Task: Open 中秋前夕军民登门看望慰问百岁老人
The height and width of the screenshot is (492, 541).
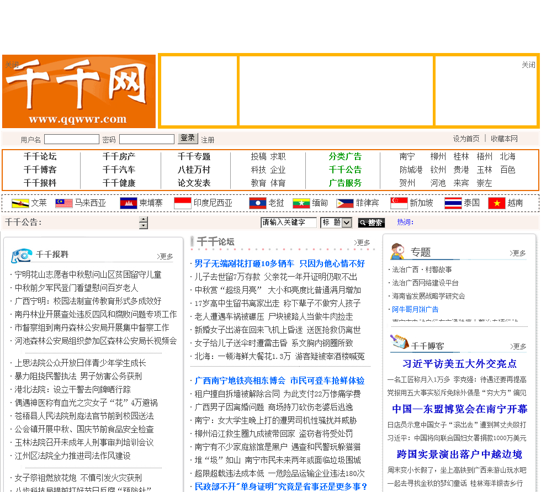Action: tap(76, 288)
